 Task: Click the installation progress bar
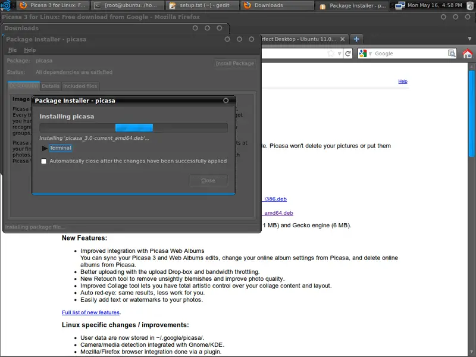point(133,128)
